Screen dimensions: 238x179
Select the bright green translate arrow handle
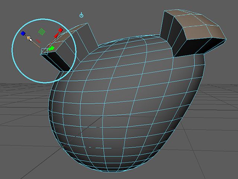click(x=51, y=48)
